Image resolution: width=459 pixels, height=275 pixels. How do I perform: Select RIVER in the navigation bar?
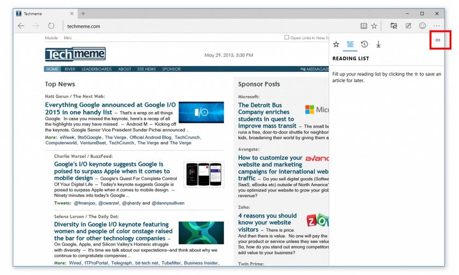[70, 69]
